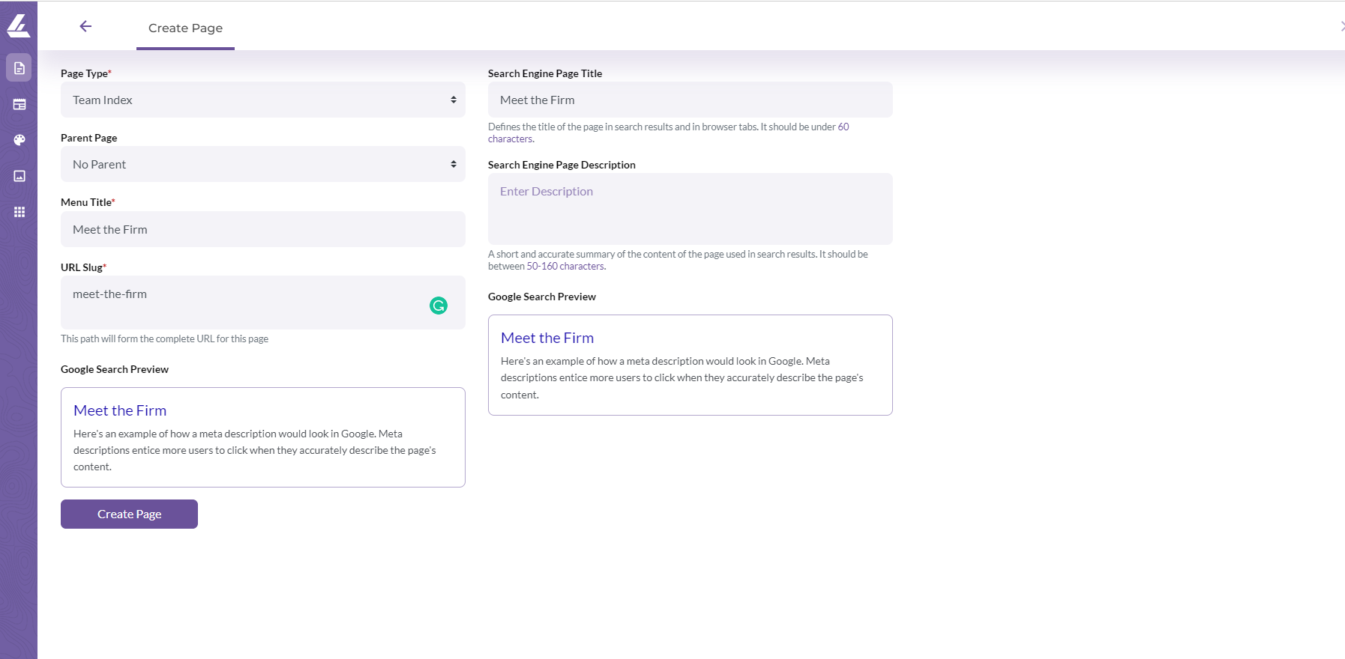Open the Pages document icon in sidebar
This screenshot has width=1345, height=659.
click(19, 68)
